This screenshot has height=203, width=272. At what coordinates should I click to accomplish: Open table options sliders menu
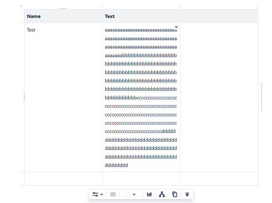[97, 194]
